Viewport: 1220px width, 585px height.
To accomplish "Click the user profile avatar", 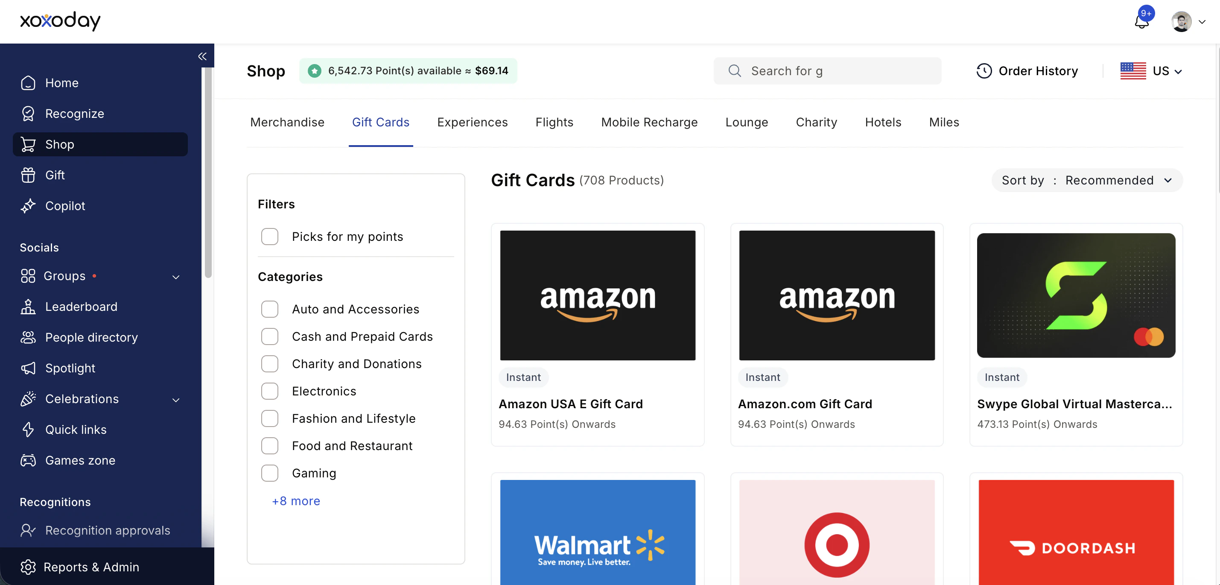I will tap(1182, 21).
